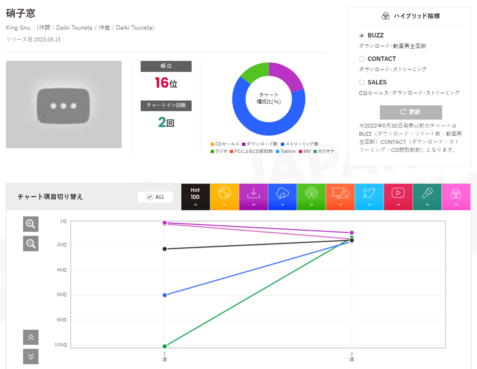Image resolution: width=477 pixels, height=369 pixels.
Task: Click the 100位 axis label
Action: pyautogui.click(x=61, y=345)
